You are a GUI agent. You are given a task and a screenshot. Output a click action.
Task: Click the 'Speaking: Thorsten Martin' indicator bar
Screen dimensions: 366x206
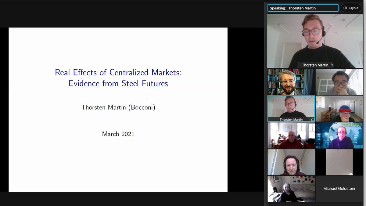point(303,8)
